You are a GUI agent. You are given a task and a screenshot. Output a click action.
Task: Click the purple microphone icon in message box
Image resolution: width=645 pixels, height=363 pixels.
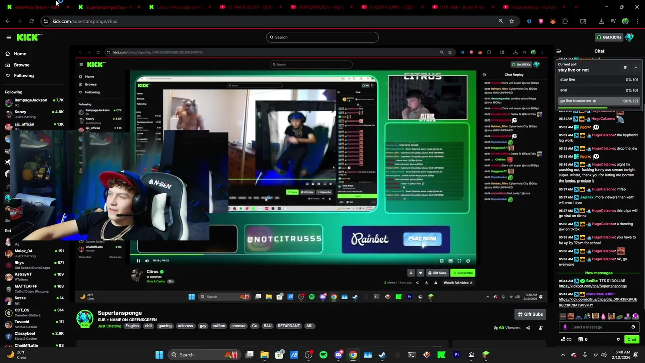pyautogui.click(x=565, y=327)
